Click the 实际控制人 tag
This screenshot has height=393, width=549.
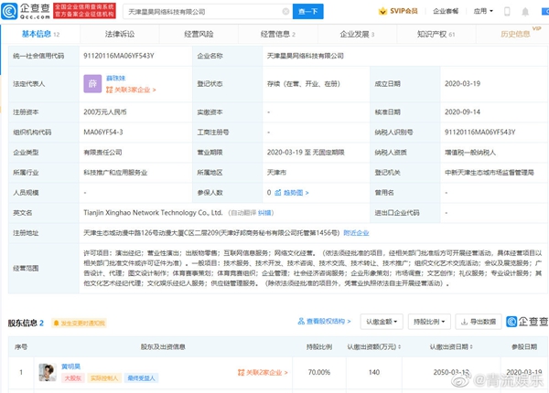pos(104,378)
